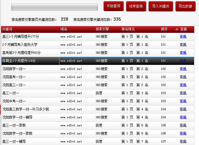Click 查看 link for 高三一对一辅导 row
This screenshot has height=145, width=199.
point(183,141)
